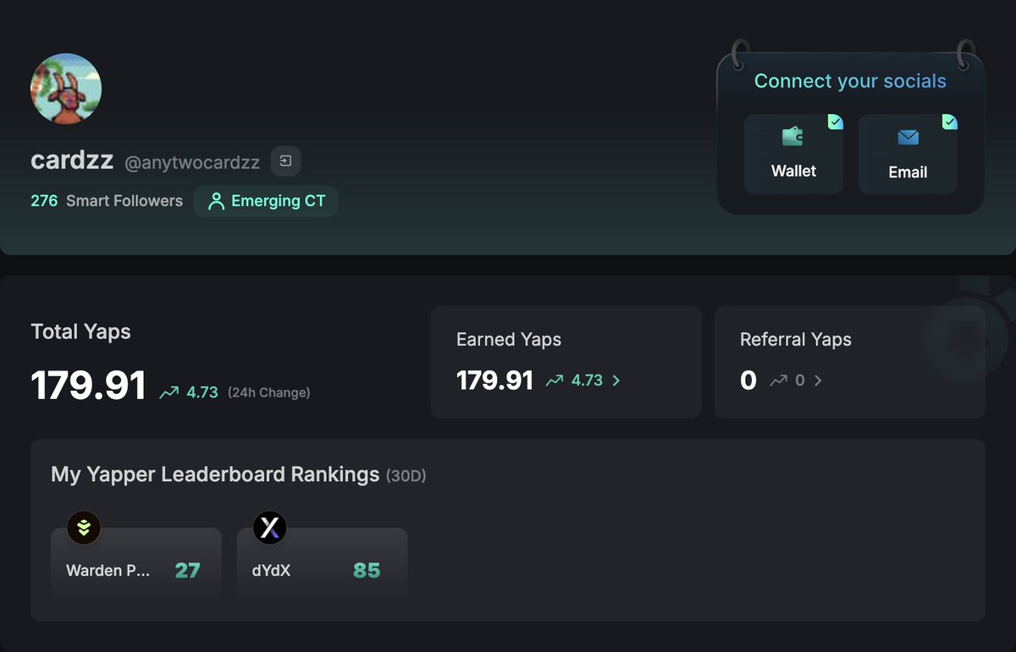Click the Earned Yaps 179.91 value

494,381
